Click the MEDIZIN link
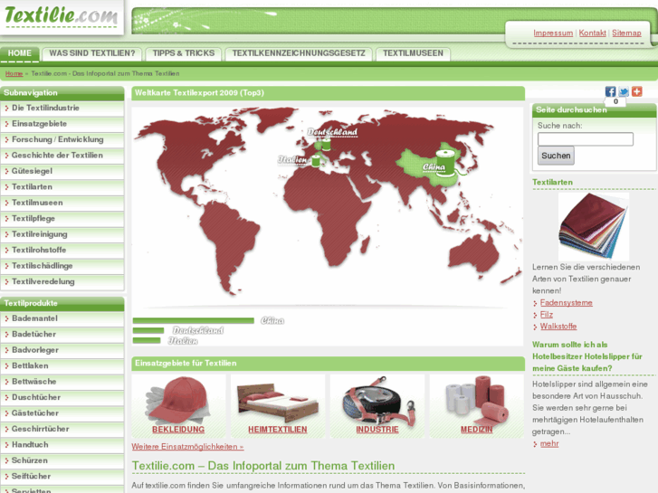This screenshot has height=493, width=658. (477, 430)
